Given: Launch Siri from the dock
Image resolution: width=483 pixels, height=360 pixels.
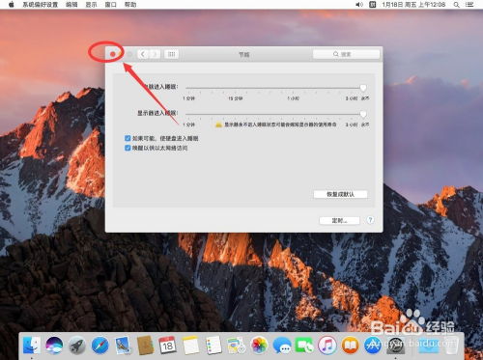Looking at the screenshot, I should 54,346.
